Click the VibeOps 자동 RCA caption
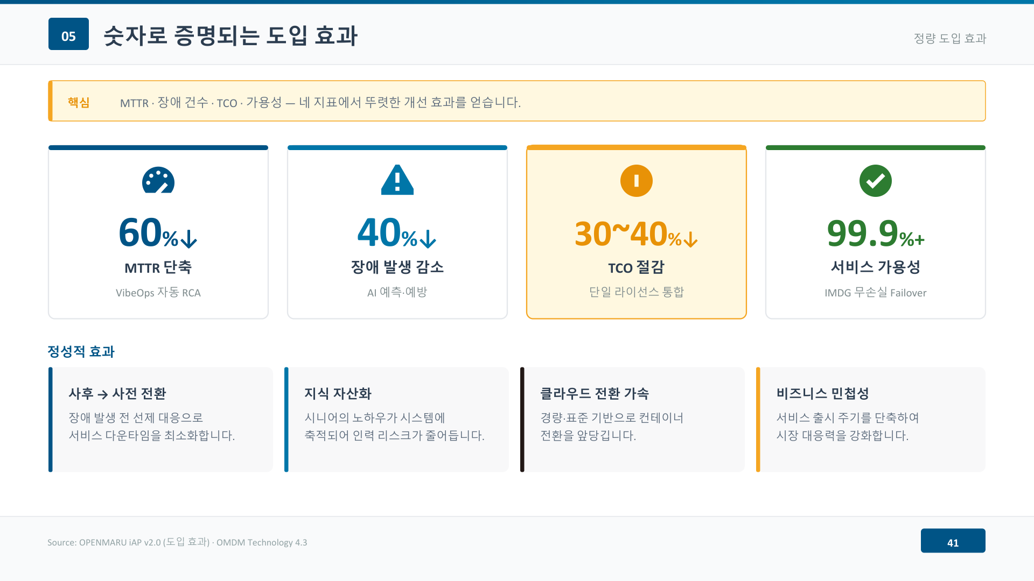The height and width of the screenshot is (581, 1034). [158, 293]
